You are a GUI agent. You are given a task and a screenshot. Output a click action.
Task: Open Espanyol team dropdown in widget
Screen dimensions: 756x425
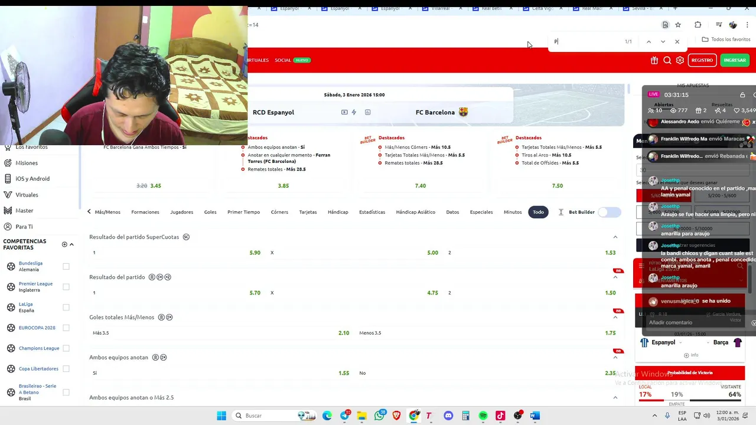click(x=680, y=343)
